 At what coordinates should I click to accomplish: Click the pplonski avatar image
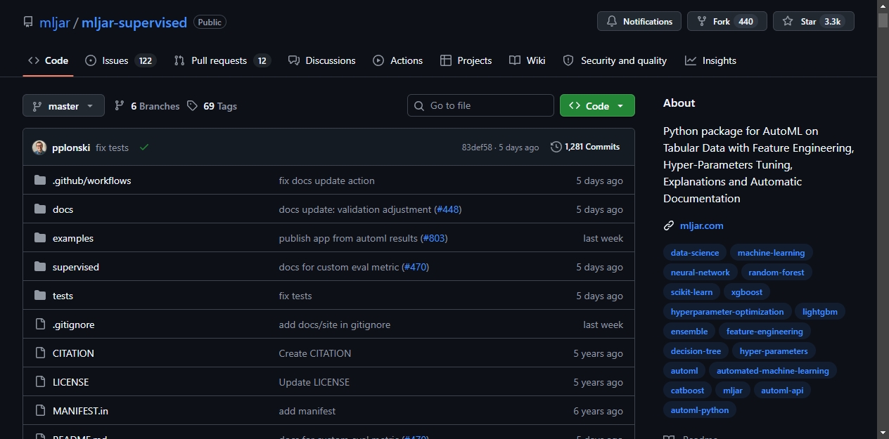click(39, 148)
